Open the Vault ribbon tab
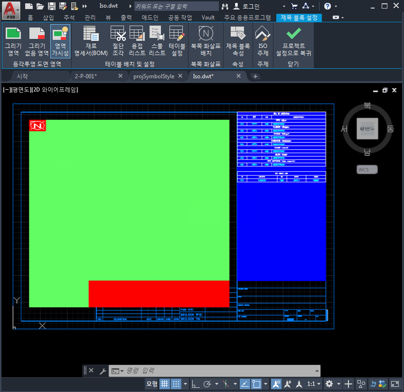 click(208, 18)
